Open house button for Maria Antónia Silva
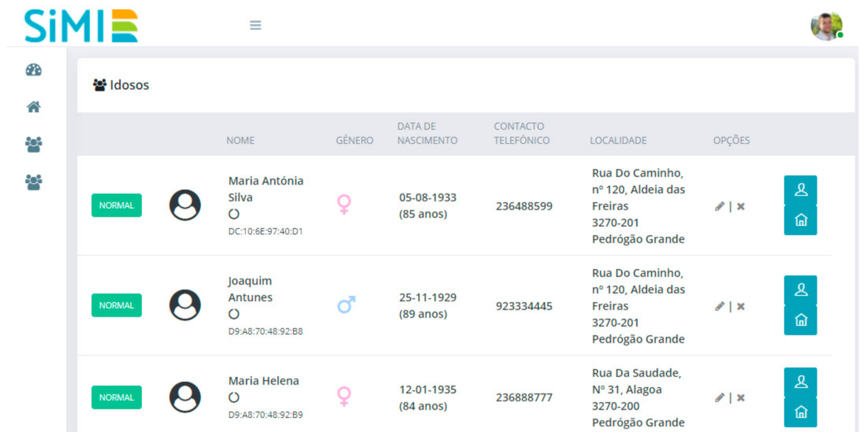This screenshot has width=864, height=442. tap(801, 220)
